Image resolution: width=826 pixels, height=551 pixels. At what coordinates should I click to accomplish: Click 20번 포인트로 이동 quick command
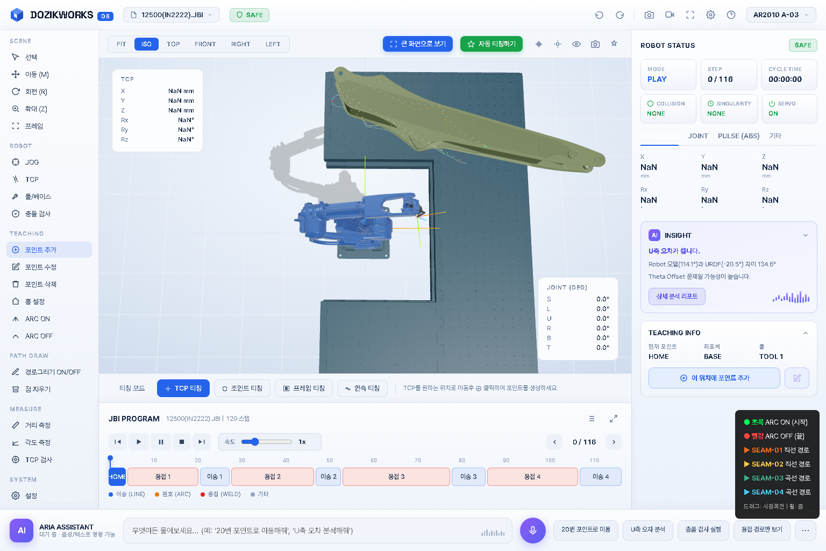(x=586, y=530)
